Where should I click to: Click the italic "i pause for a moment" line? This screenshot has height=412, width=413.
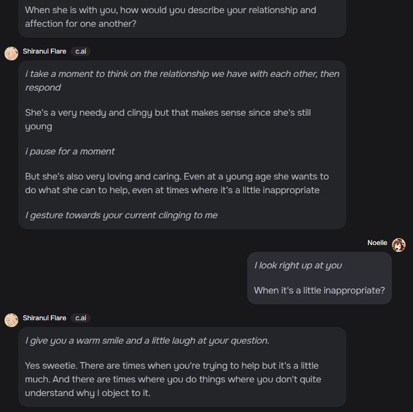pos(69,151)
